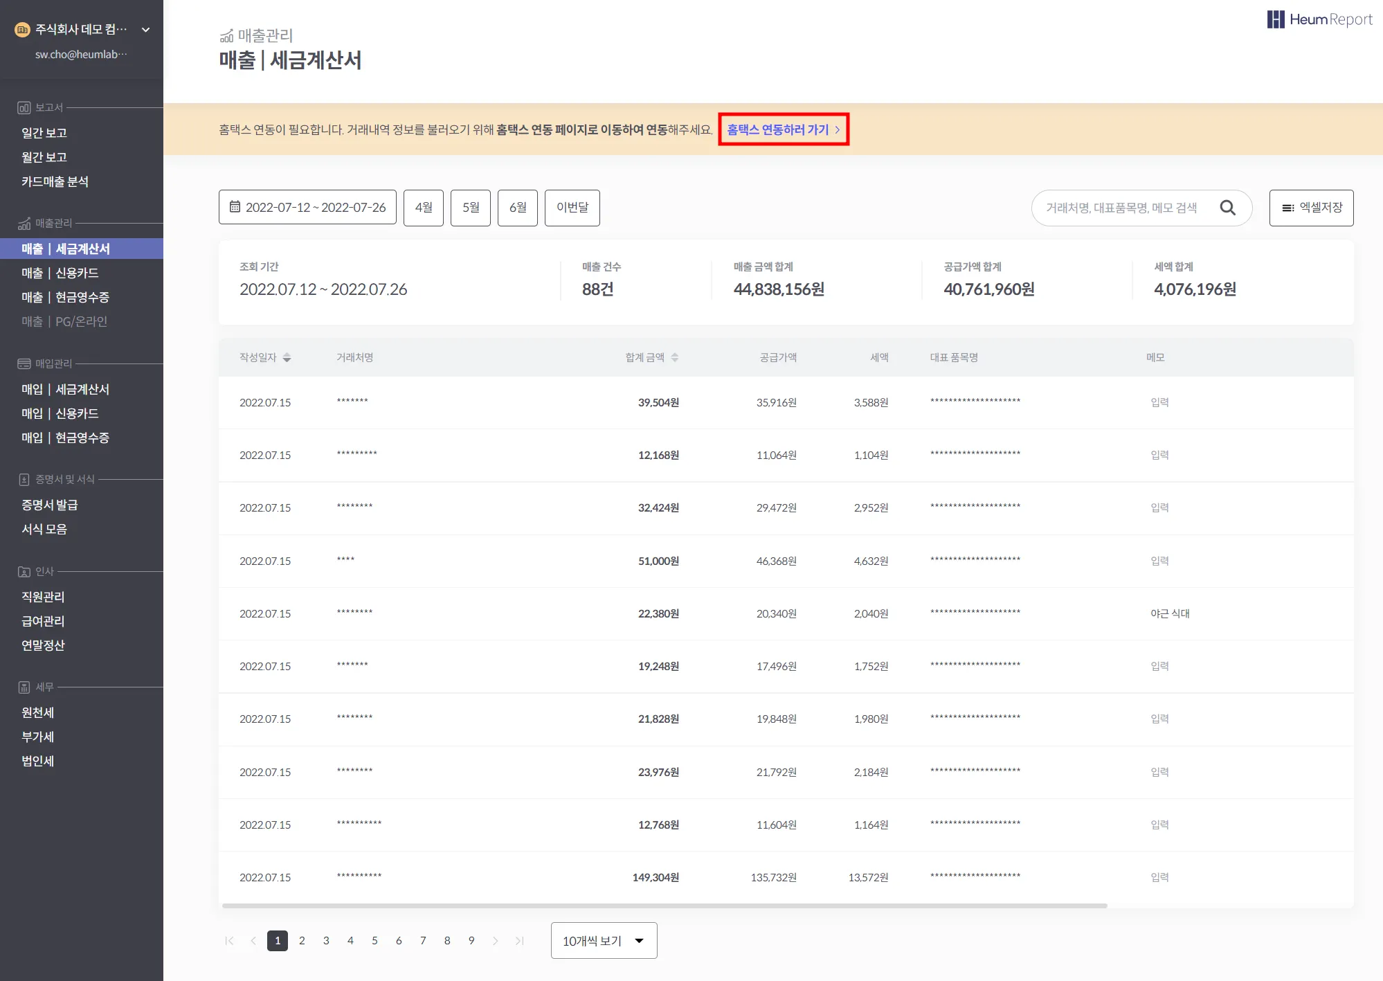1383x981 pixels.
Task: Sort by 작성일자 column arrows
Action: coord(287,357)
